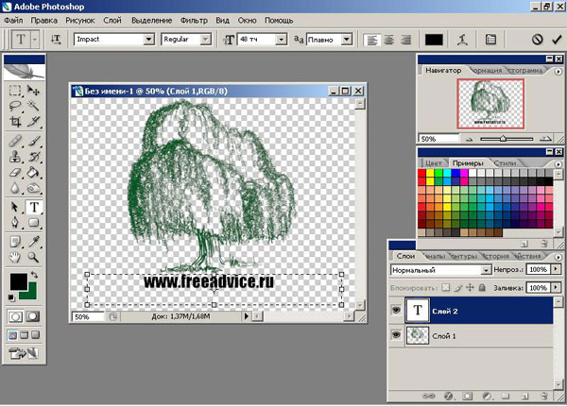The width and height of the screenshot is (567, 407).
Task: Open the Слой menu
Action: (x=112, y=20)
